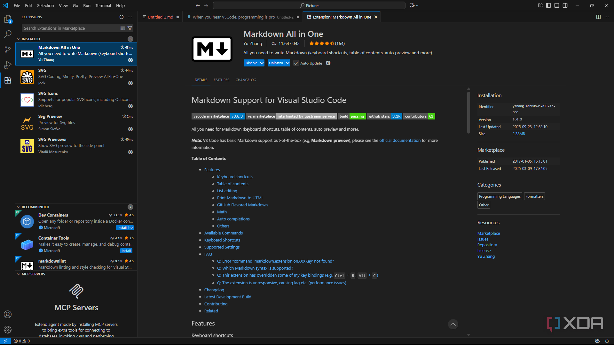
Task: Toggle the primary side bar layout button
Action: (x=548, y=5)
